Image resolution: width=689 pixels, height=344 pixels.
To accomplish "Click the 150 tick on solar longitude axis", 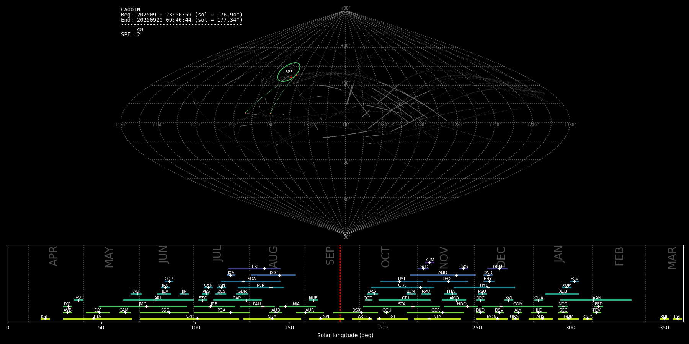I will tap(289, 328).
